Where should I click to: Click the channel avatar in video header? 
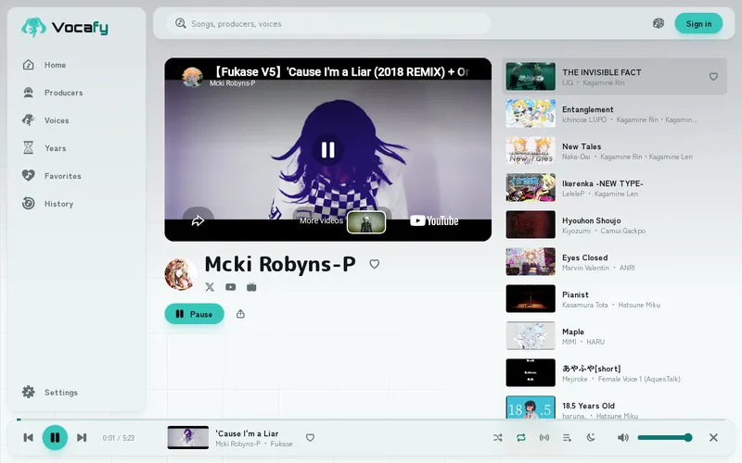click(x=193, y=77)
